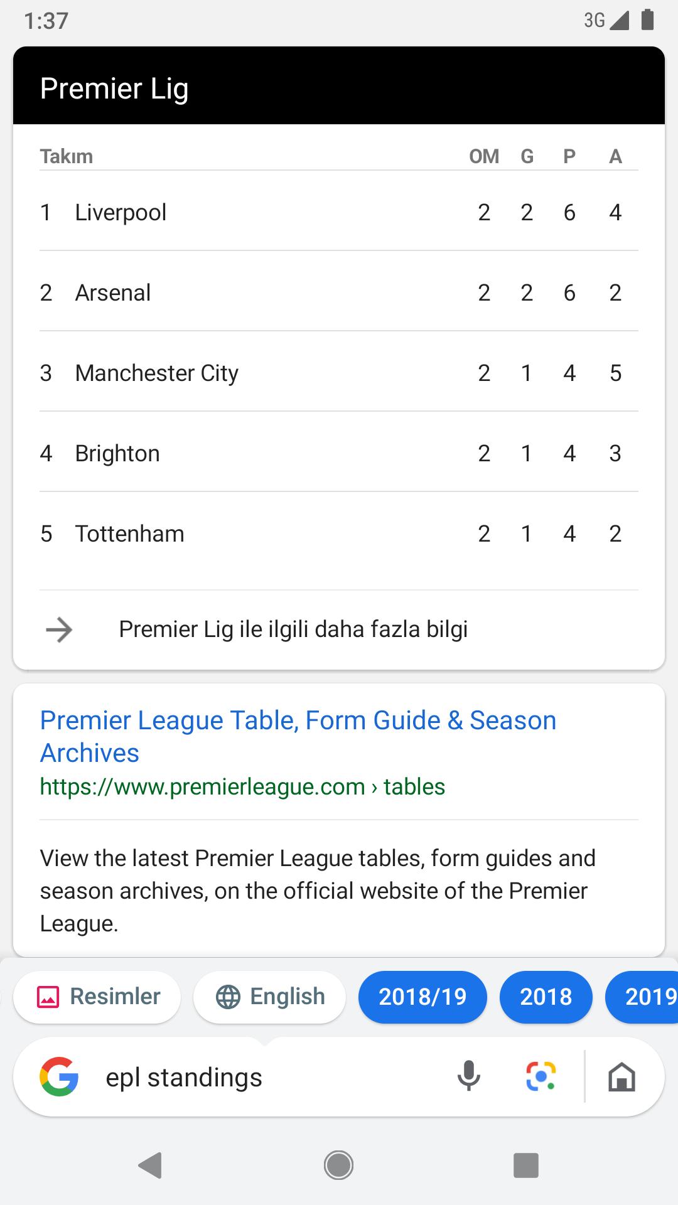This screenshot has height=1205, width=678.
Task: Tap the Android back navigation button
Action: pos(150,1165)
